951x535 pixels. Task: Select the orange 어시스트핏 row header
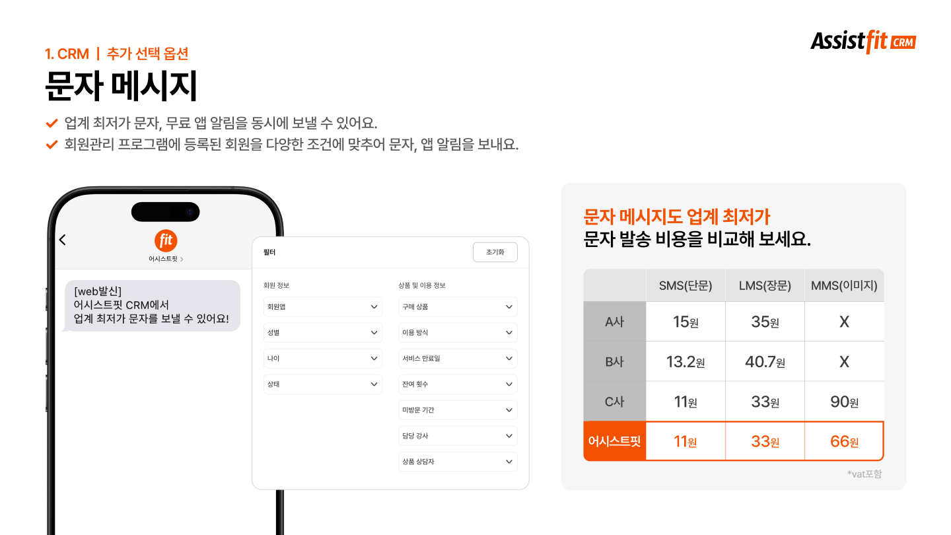coord(614,441)
